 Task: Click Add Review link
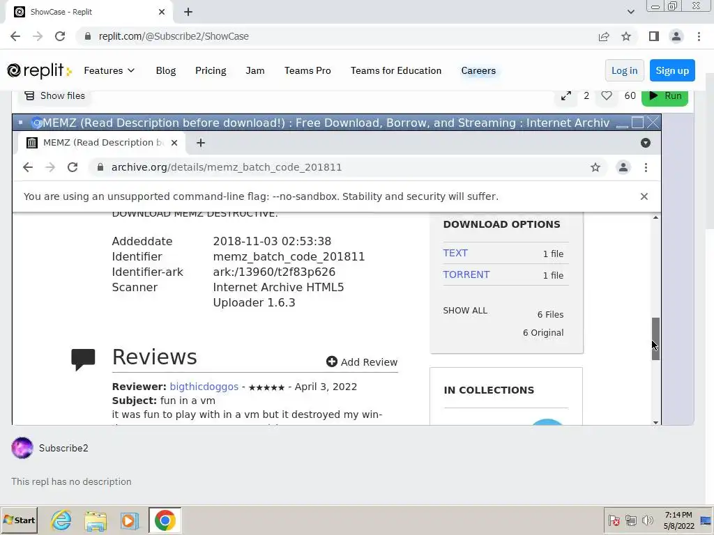(362, 362)
